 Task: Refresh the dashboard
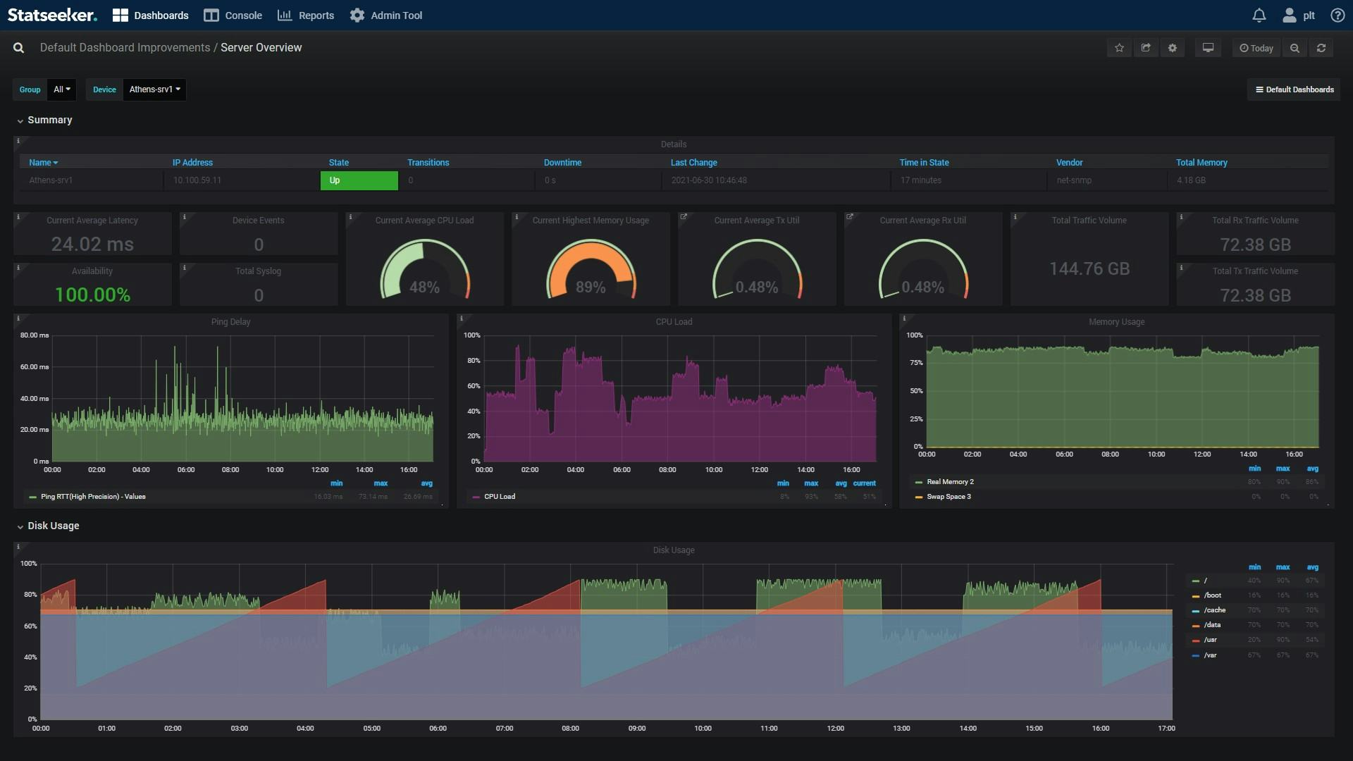[x=1321, y=48]
